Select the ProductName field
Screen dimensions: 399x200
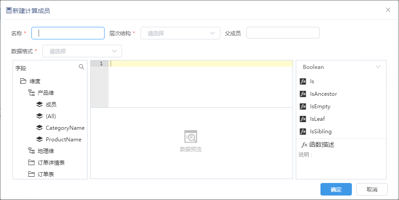[x=64, y=139]
